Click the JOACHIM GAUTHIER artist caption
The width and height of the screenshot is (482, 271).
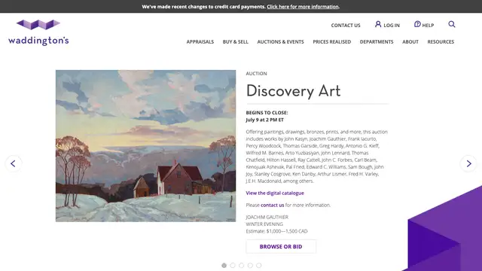tap(267, 217)
